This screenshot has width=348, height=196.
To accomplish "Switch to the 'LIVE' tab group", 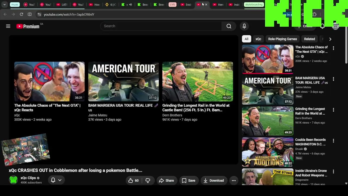I will [x=172, y=5].
